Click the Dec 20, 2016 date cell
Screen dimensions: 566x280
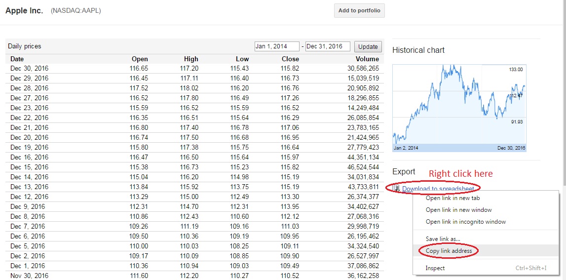click(x=29, y=138)
